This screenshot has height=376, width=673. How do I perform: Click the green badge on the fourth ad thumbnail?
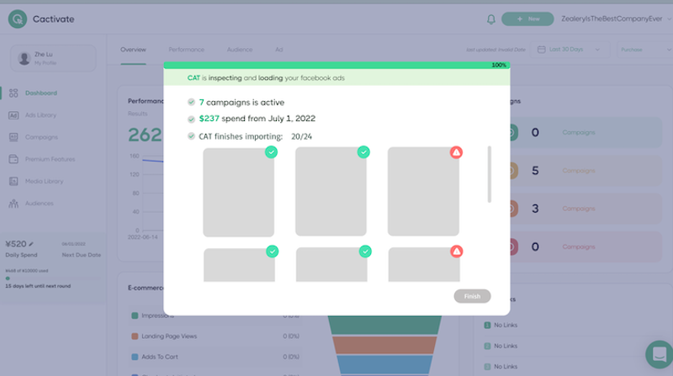(x=272, y=252)
